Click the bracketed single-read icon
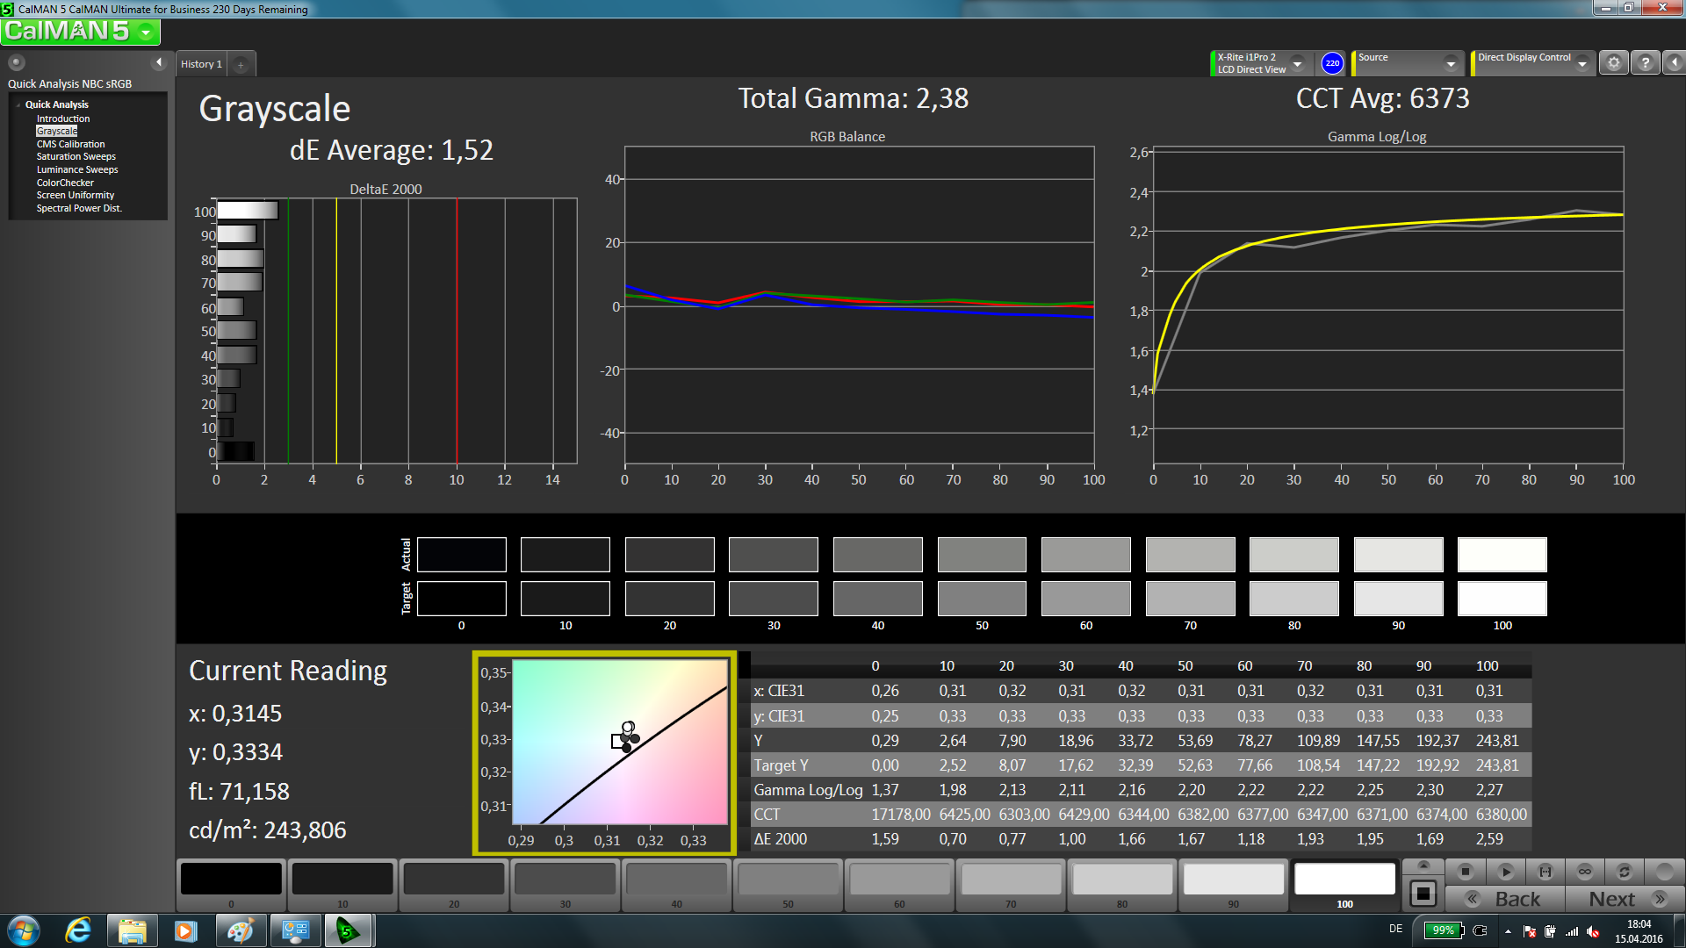Image resolution: width=1686 pixels, height=948 pixels. pos(1545,872)
